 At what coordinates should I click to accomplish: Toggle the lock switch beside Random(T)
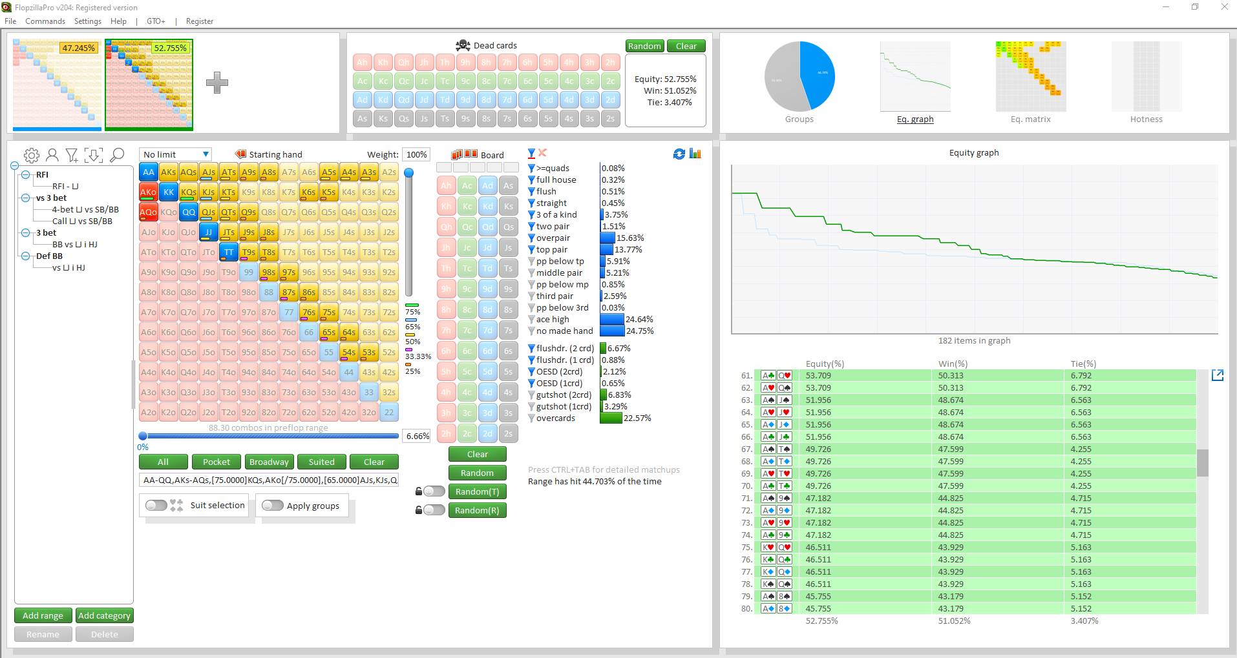tap(433, 491)
